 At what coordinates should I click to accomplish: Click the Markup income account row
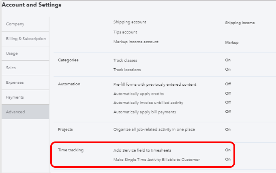[136, 42]
